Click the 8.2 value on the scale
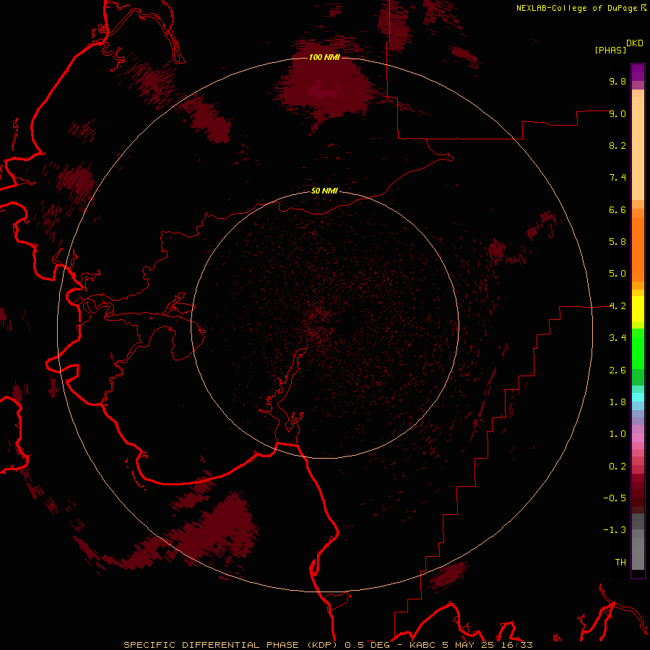Image resolution: width=650 pixels, height=650 pixels. [617, 145]
